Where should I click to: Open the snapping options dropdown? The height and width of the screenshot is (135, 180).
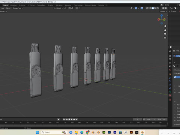click(x=73, y=8)
